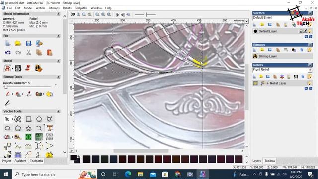Open the Vectors menu
This screenshot has width=318, height=179.
coord(40,8)
